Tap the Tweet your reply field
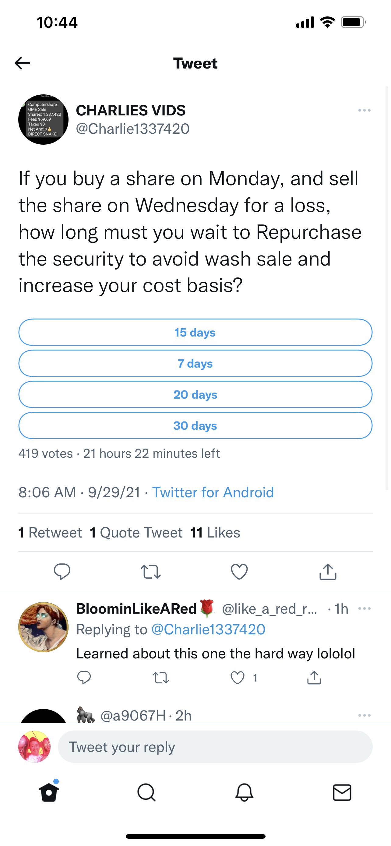Viewport: 391px width, 846px height. pos(215,747)
